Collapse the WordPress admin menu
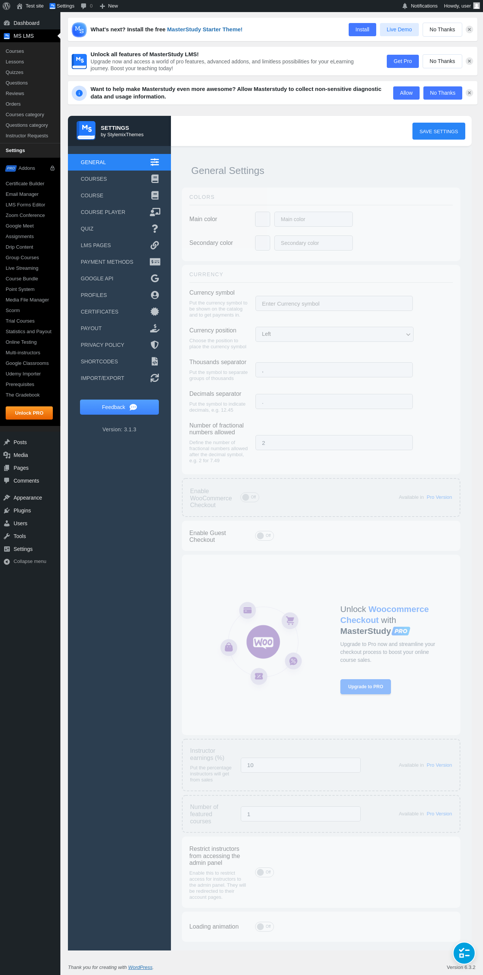 (30, 562)
